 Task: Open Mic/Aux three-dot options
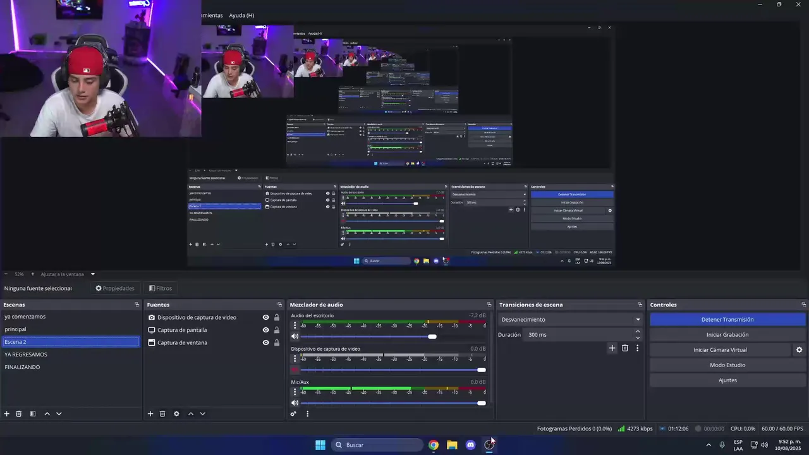[295, 392]
